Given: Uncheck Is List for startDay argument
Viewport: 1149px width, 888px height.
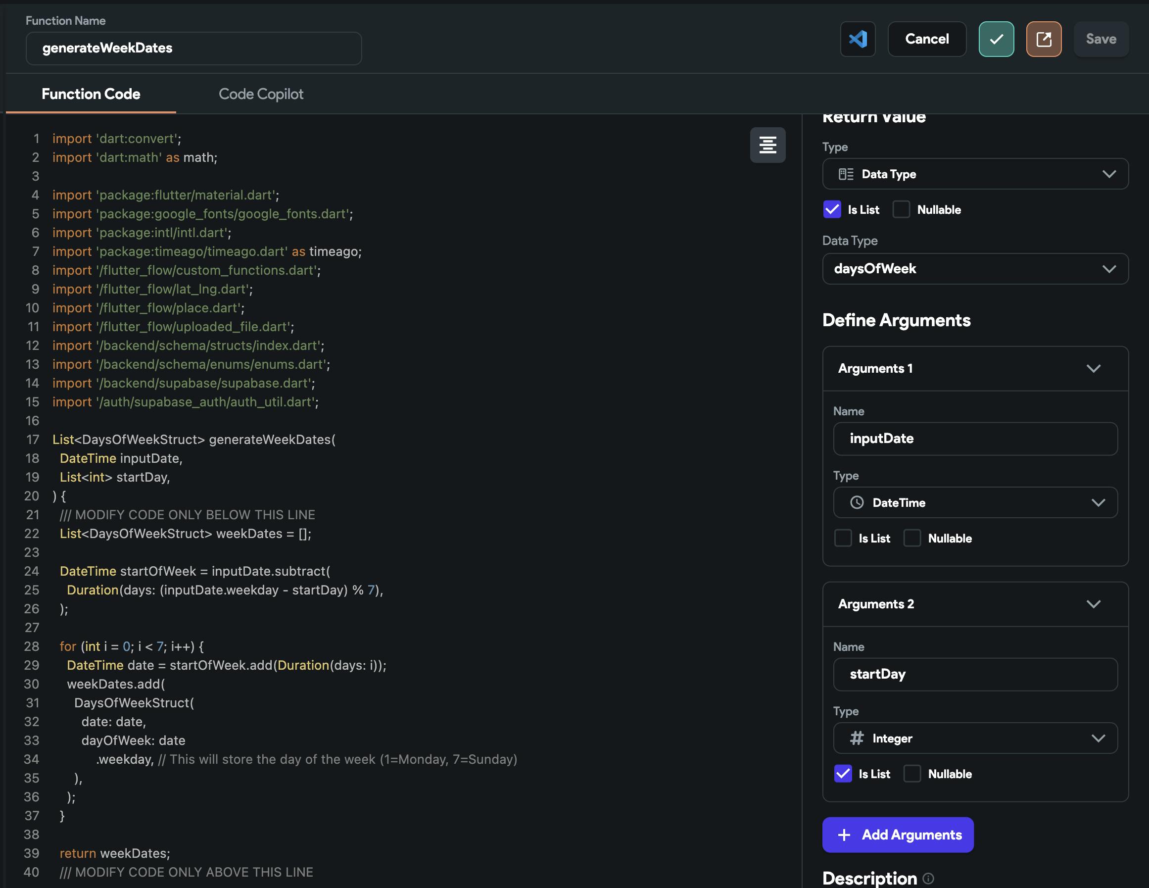Looking at the screenshot, I should [843, 773].
